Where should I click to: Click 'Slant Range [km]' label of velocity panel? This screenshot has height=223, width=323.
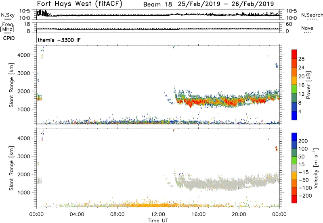tap(11, 168)
